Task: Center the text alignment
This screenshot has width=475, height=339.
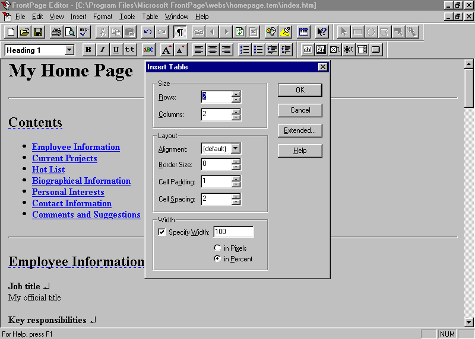Action: point(213,50)
